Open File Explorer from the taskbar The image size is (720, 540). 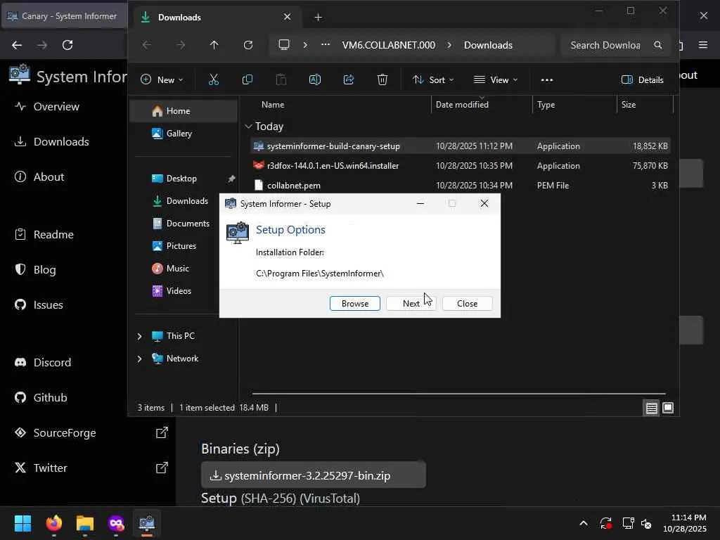point(85,523)
